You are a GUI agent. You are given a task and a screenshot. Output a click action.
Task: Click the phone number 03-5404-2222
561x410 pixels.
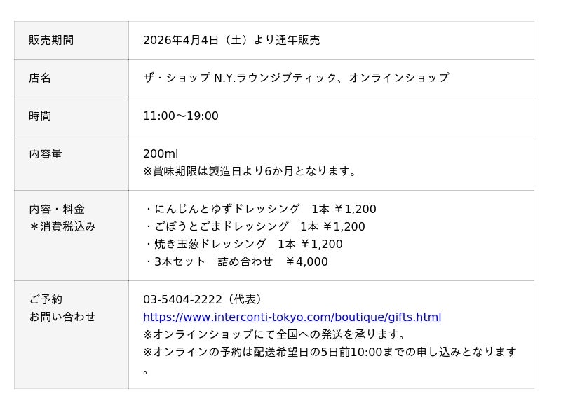(x=182, y=299)
